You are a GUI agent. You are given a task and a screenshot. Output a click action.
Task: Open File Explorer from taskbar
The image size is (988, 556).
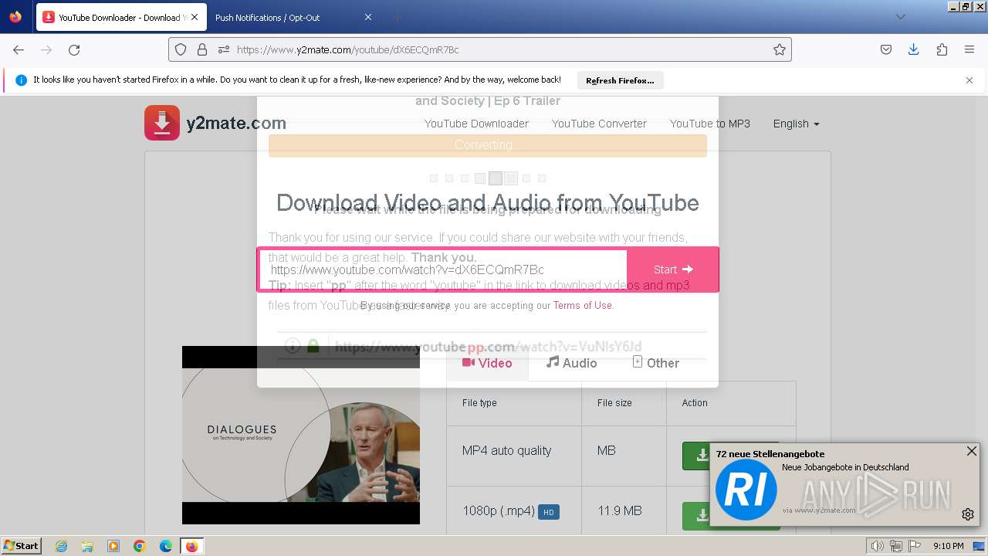coord(87,546)
